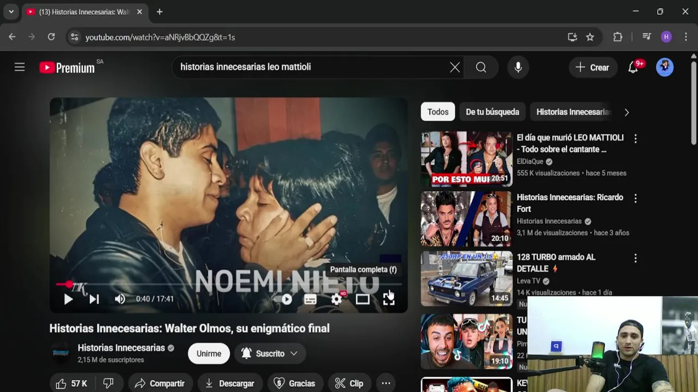Skip to the next video

pos(94,299)
